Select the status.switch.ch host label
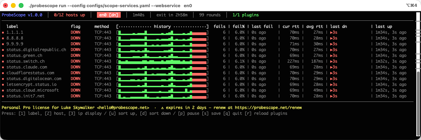 (26, 61)
